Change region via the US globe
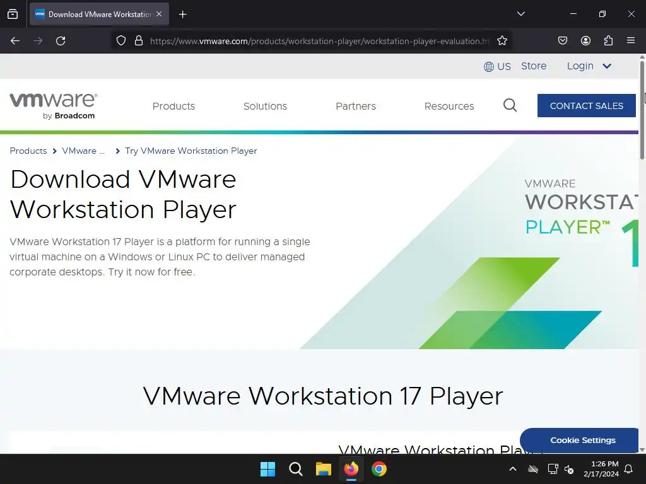Viewport: 646px width, 484px height. click(x=497, y=66)
